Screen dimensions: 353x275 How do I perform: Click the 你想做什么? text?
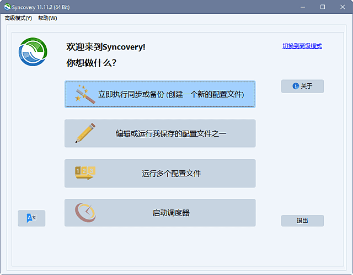coord(91,63)
